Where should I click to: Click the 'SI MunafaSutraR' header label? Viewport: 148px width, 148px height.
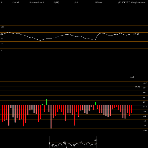[x=36, y=2]
